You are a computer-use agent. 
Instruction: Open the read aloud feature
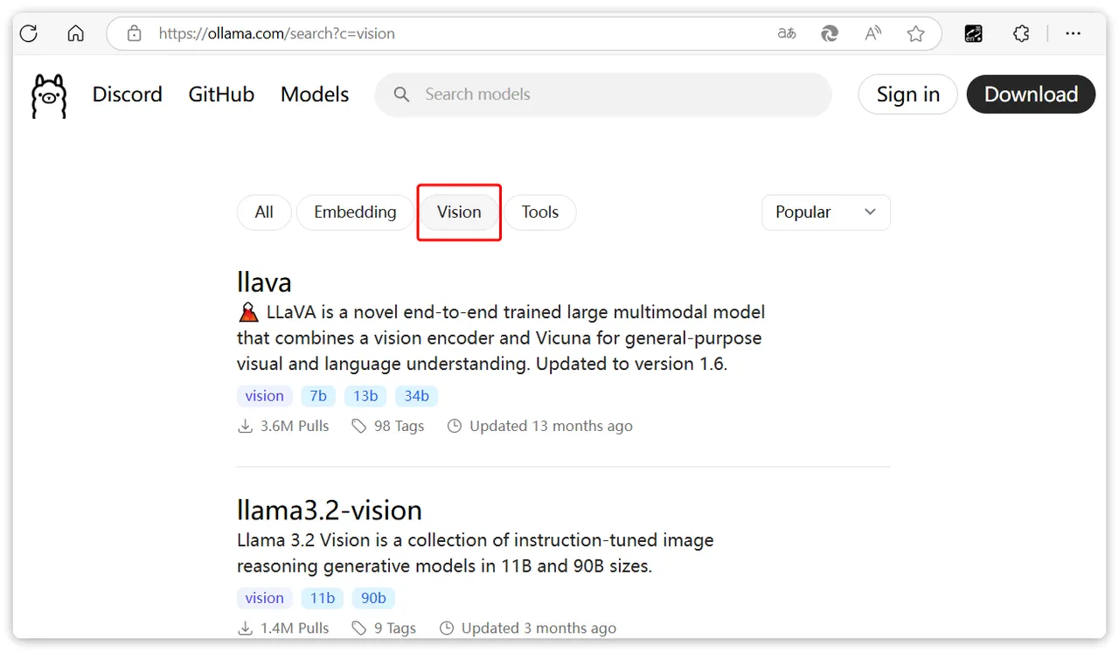(x=872, y=34)
